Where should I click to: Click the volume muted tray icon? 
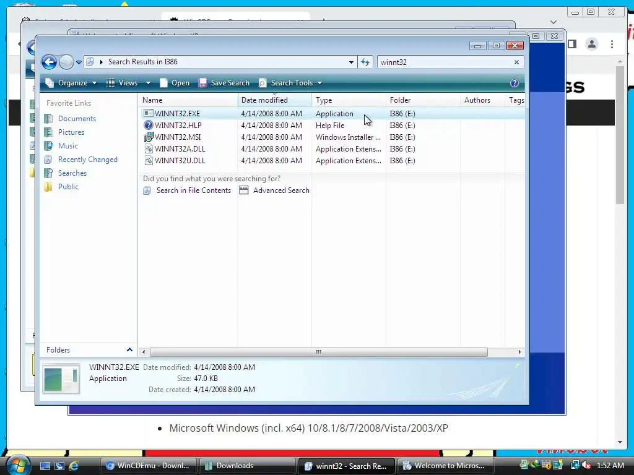[586, 465]
